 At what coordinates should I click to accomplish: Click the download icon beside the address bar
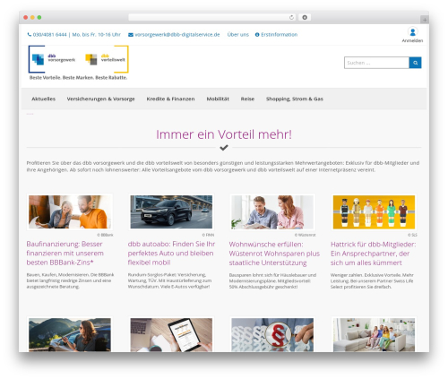tap(305, 17)
